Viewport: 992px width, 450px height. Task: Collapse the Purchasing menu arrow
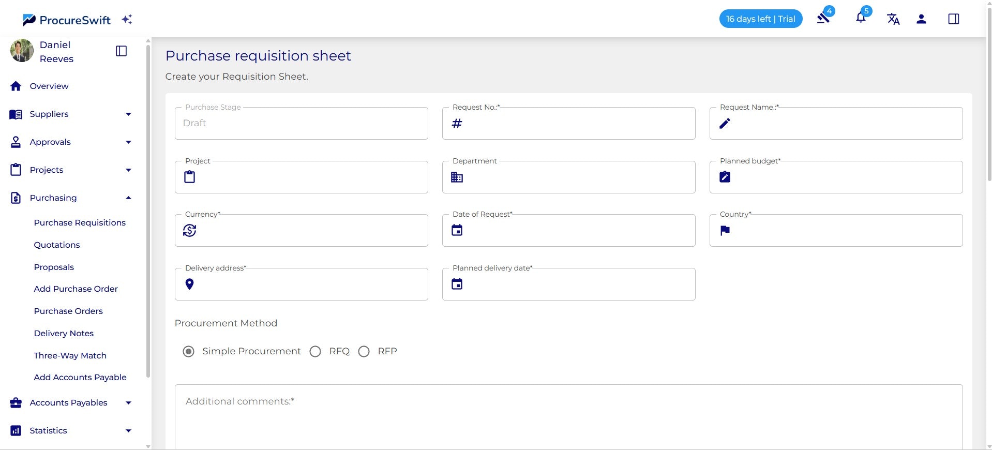point(129,198)
